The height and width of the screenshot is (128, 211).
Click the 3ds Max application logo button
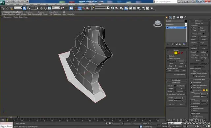[x=2, y=2]
